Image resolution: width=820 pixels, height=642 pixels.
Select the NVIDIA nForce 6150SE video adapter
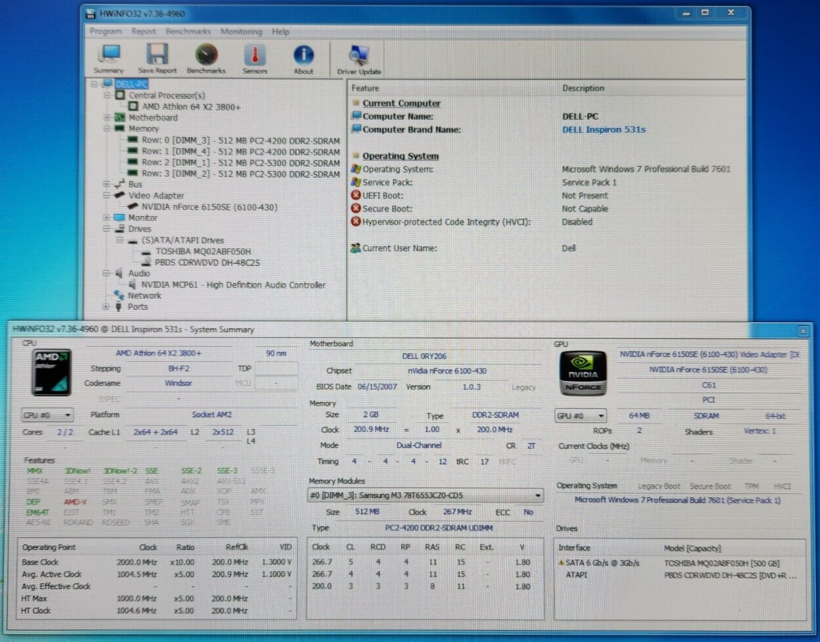pyautogui.click(x=209, y=207)
